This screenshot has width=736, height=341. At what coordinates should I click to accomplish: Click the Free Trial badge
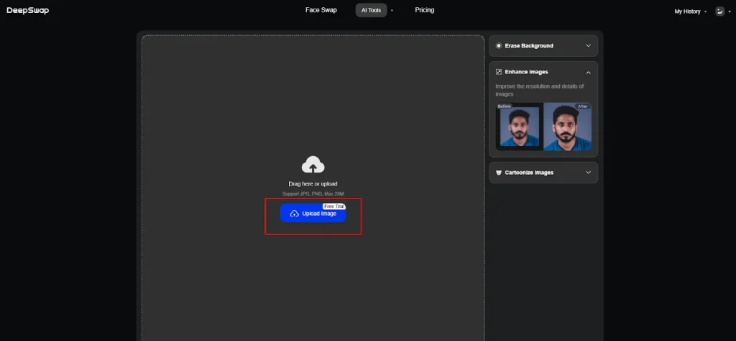pyautogui.click(x=334, y=206)
